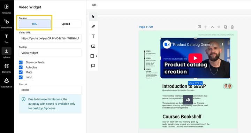Add a new page with plus icon

(x=206, y=27)
